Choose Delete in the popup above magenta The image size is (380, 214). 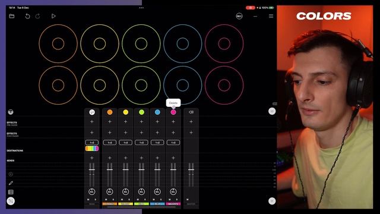pos(173,103)
